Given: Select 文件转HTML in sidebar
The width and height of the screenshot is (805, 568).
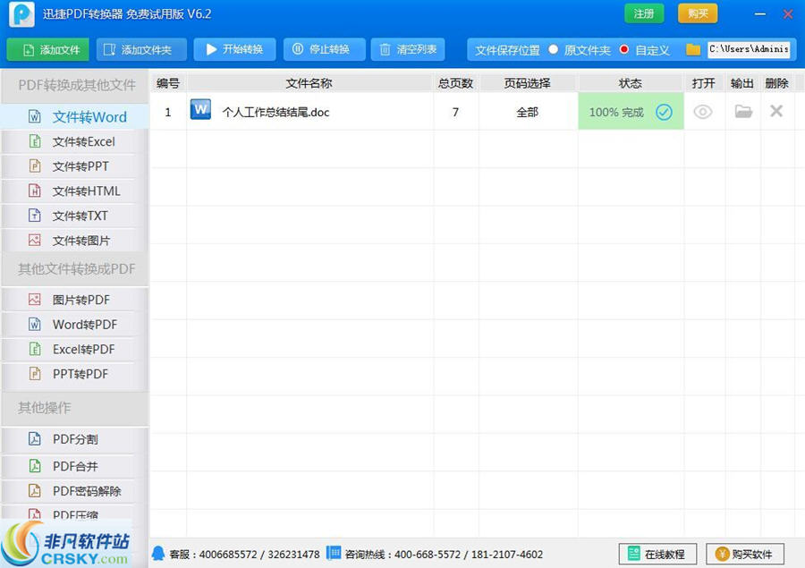Looking at the screenshot, I should click(75, 191).
